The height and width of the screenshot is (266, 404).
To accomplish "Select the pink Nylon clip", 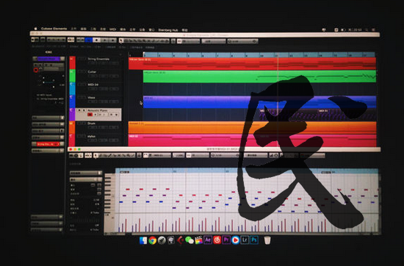I will pos(252,140).
